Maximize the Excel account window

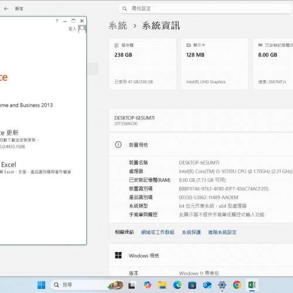tap(73, 21)
